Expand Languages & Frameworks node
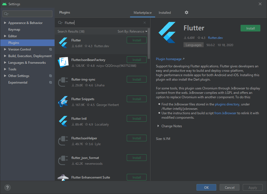 coord(5,63)
